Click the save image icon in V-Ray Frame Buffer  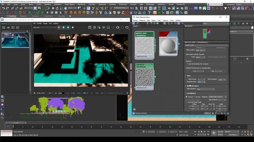pyautogui.click(x=90, y=28)
